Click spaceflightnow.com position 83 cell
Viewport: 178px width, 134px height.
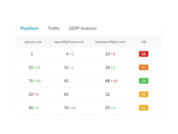point(66,94)
